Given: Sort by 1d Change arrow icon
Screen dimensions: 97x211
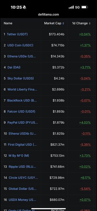Looking at the screenshot, I should tap(89, 23).
